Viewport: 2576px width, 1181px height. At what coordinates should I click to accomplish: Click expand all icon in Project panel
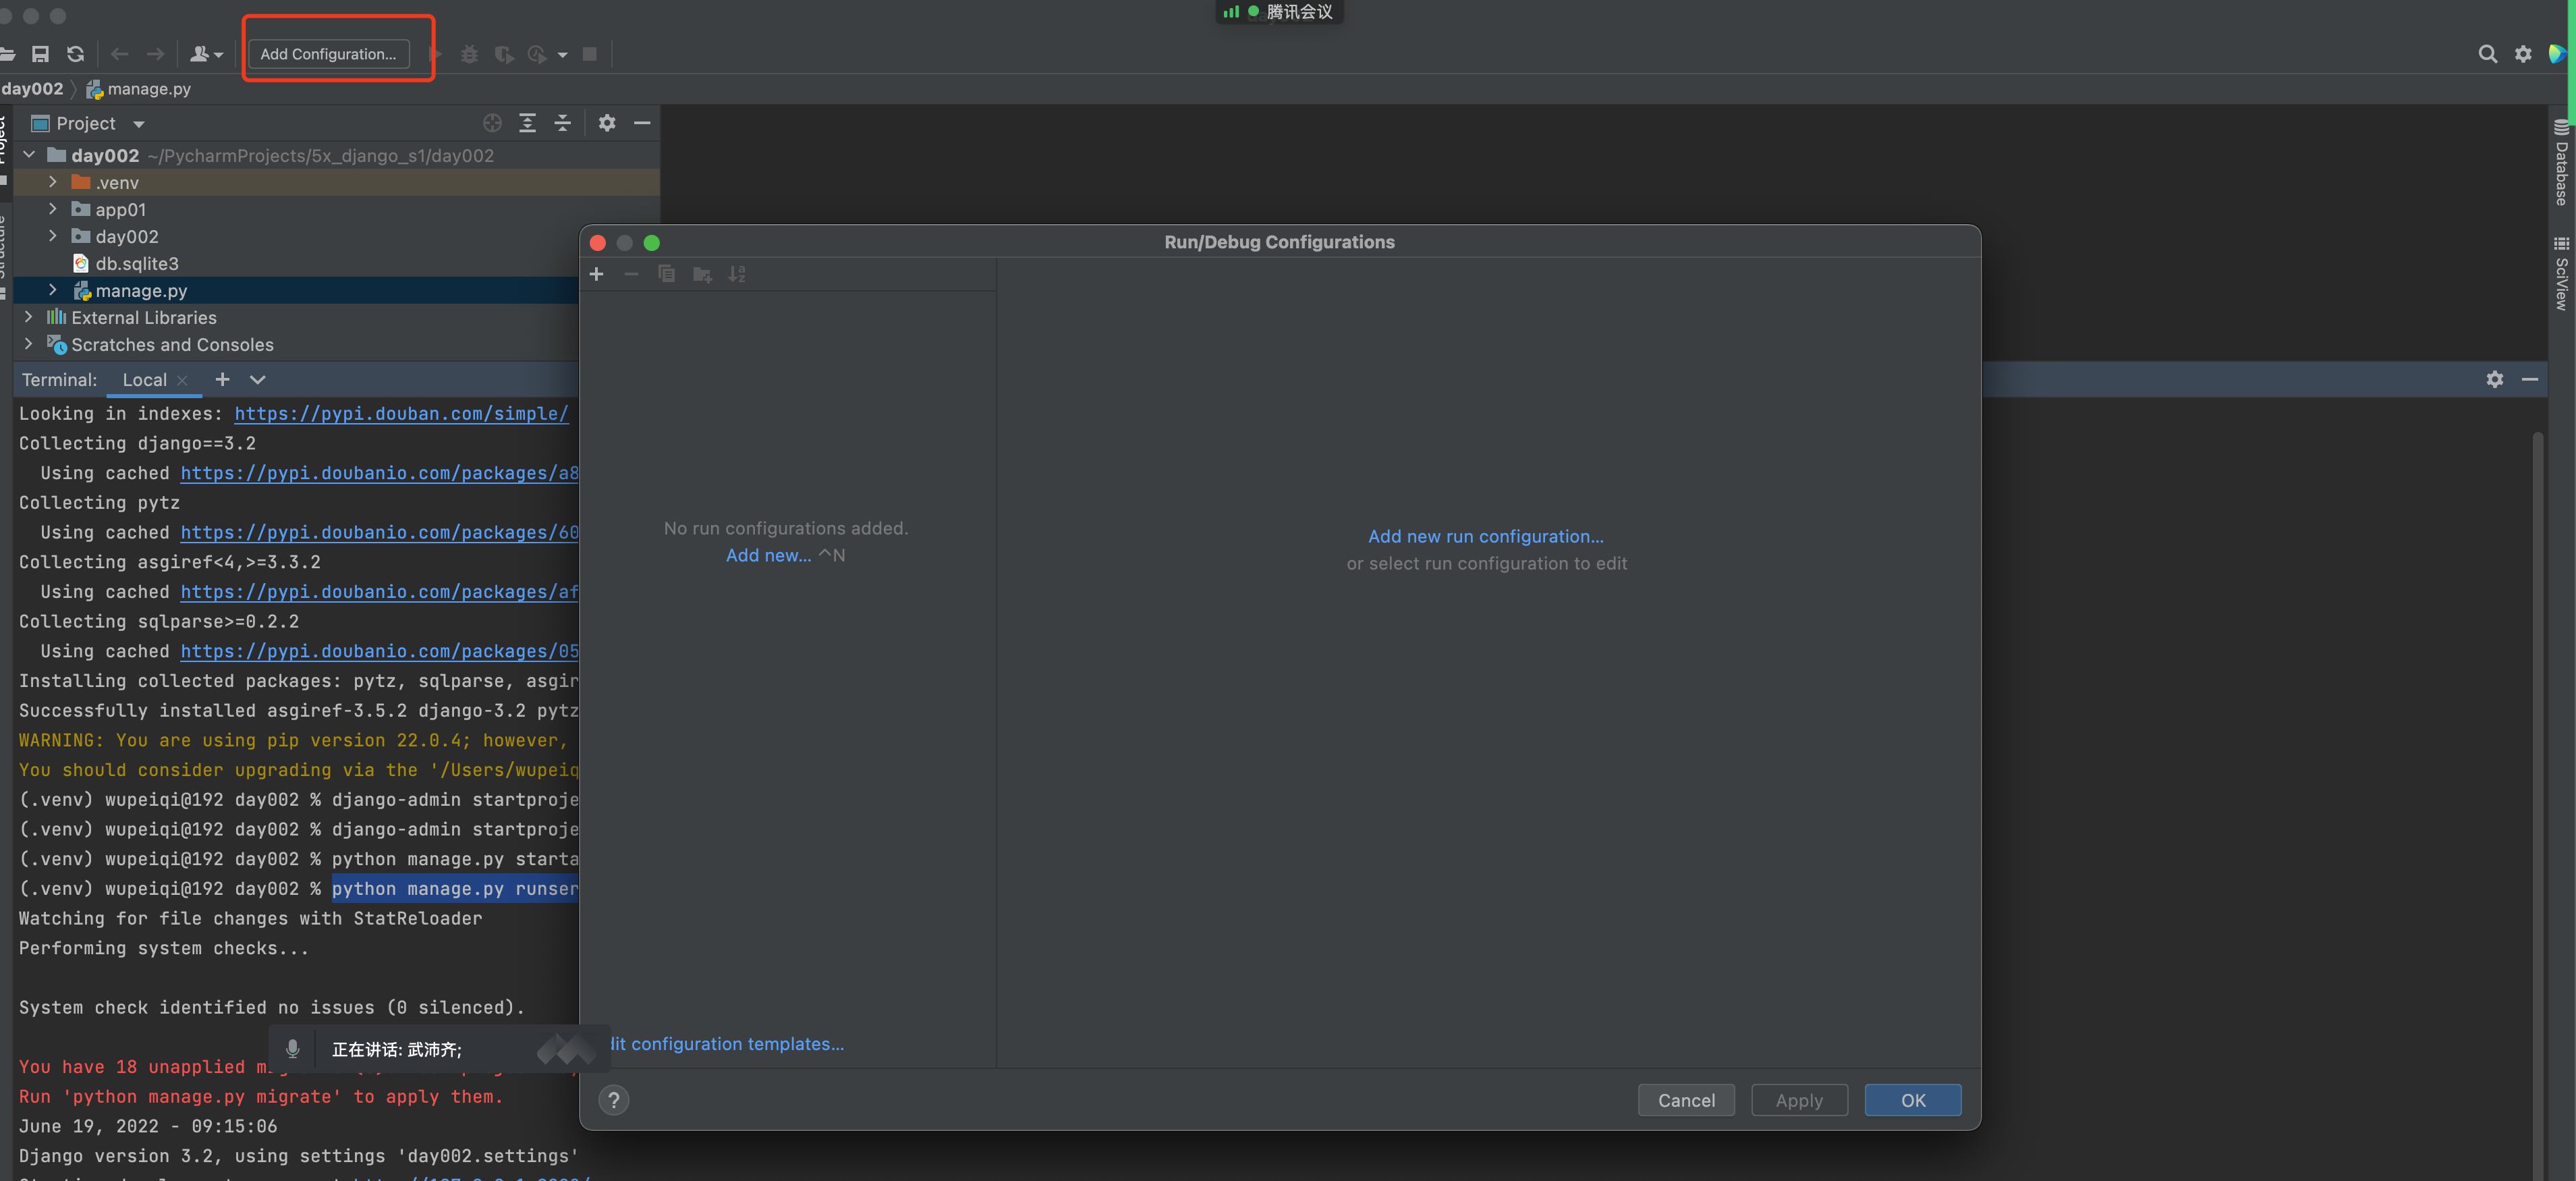(x=528, y=123)
